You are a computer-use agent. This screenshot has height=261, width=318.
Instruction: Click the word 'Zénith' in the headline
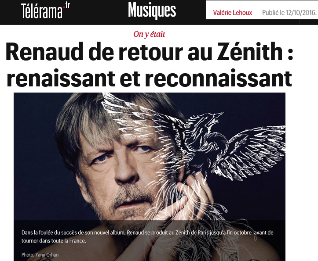[250, 51]
